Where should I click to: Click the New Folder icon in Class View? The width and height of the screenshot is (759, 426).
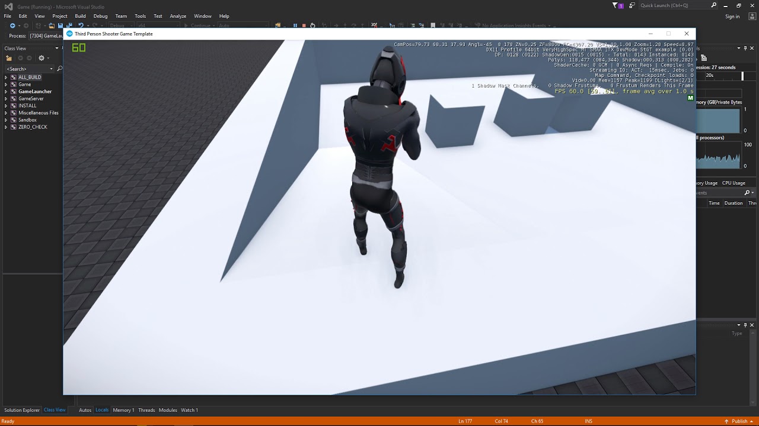coord(9,58)
